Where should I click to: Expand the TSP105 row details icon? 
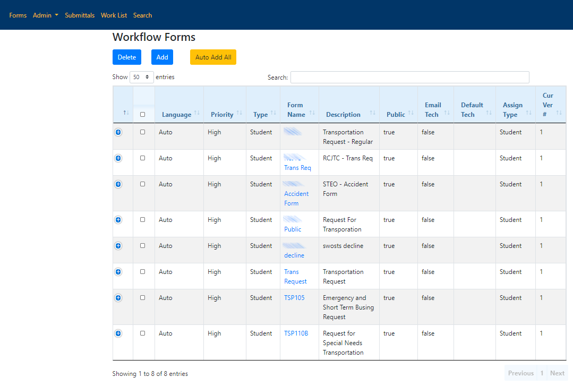pyautogui.click(x=118, y=298)
